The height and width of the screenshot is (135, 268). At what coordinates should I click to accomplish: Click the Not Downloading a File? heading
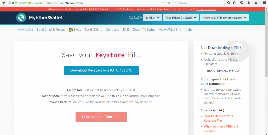[221, 48]
